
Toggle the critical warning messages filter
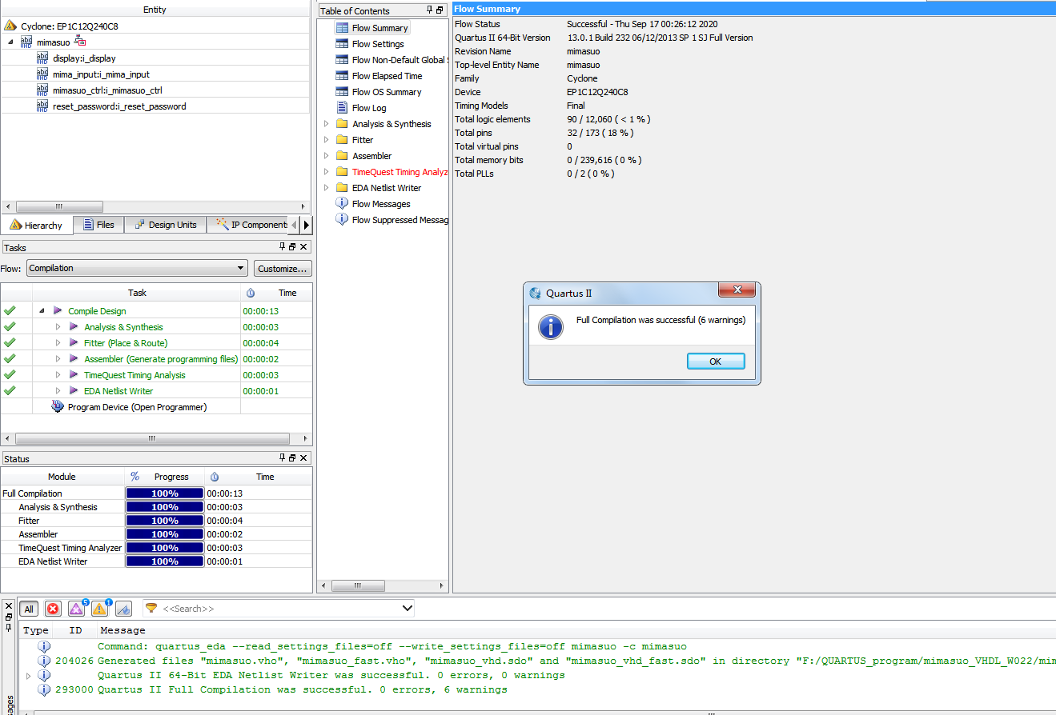tap(77, 609)
